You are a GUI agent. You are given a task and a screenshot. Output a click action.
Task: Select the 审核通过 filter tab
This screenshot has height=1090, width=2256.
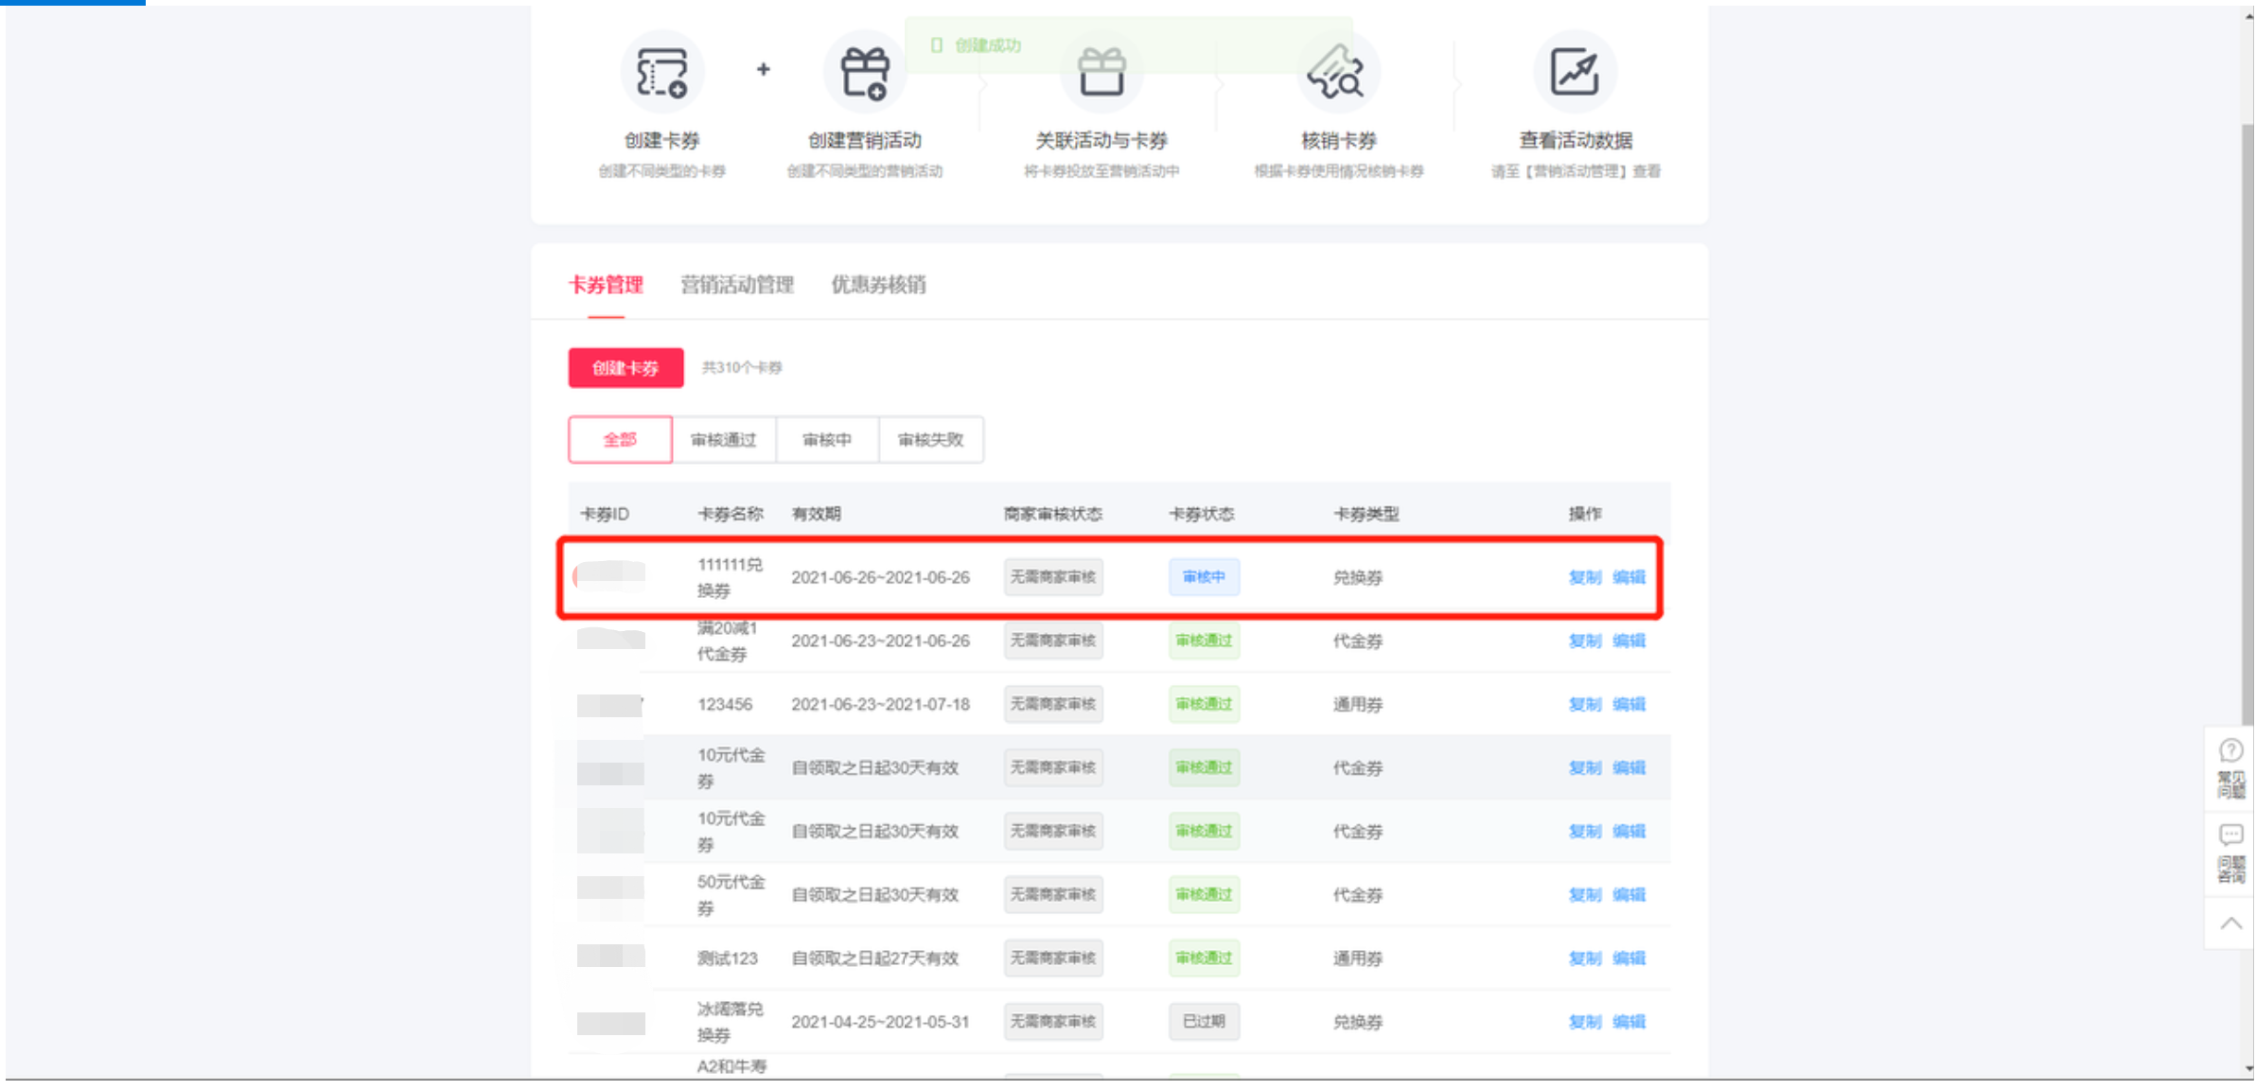(x=724, y=440)
